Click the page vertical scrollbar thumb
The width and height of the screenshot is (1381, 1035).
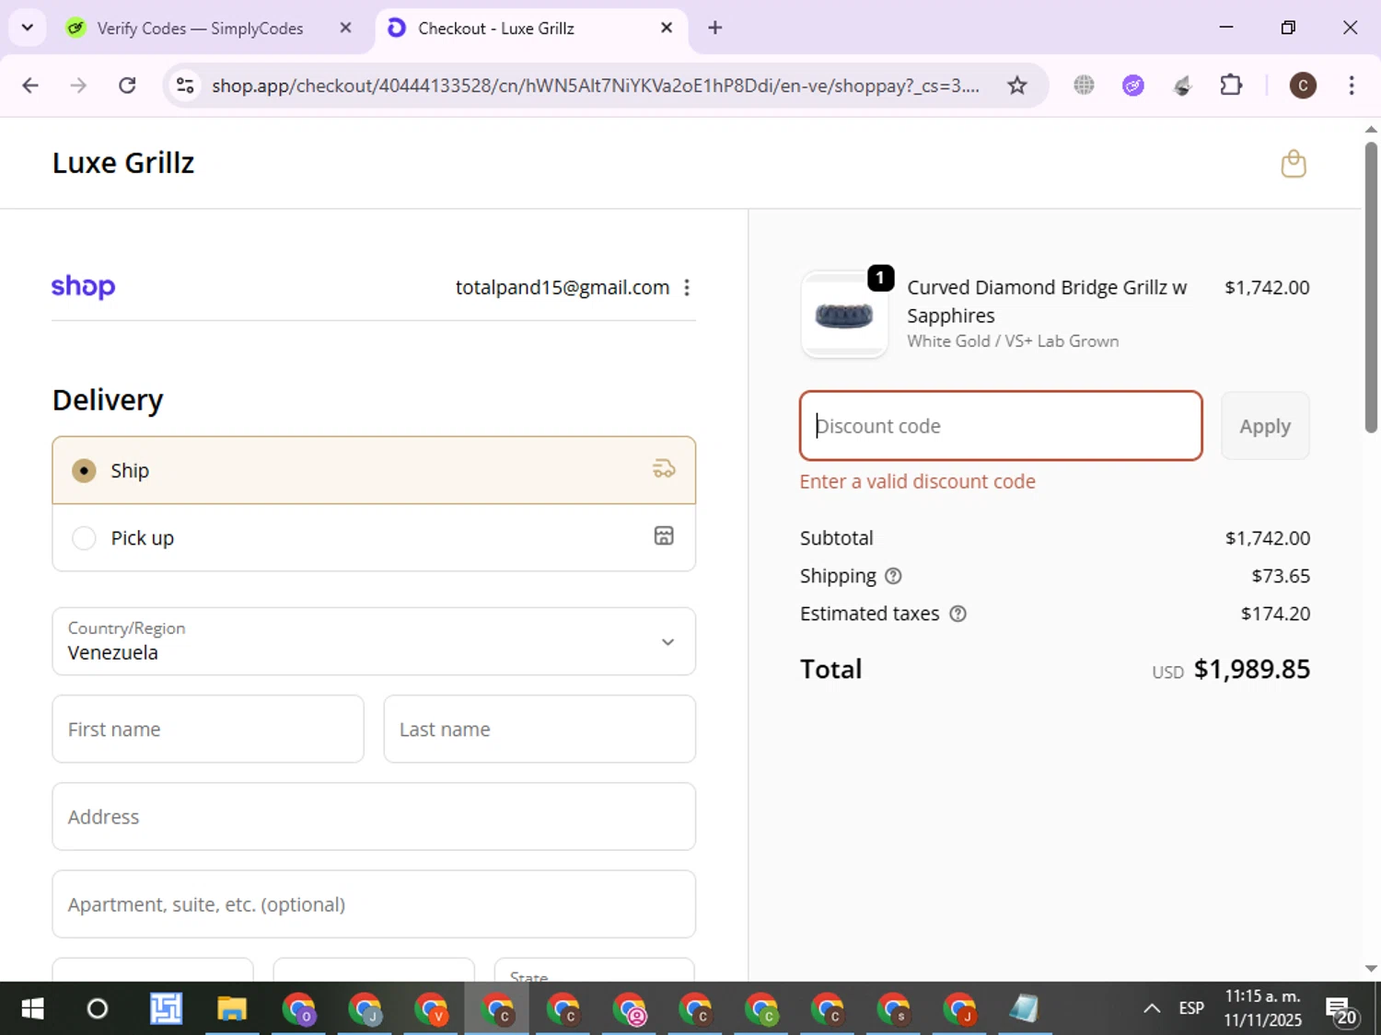(x=1371, y=287)
